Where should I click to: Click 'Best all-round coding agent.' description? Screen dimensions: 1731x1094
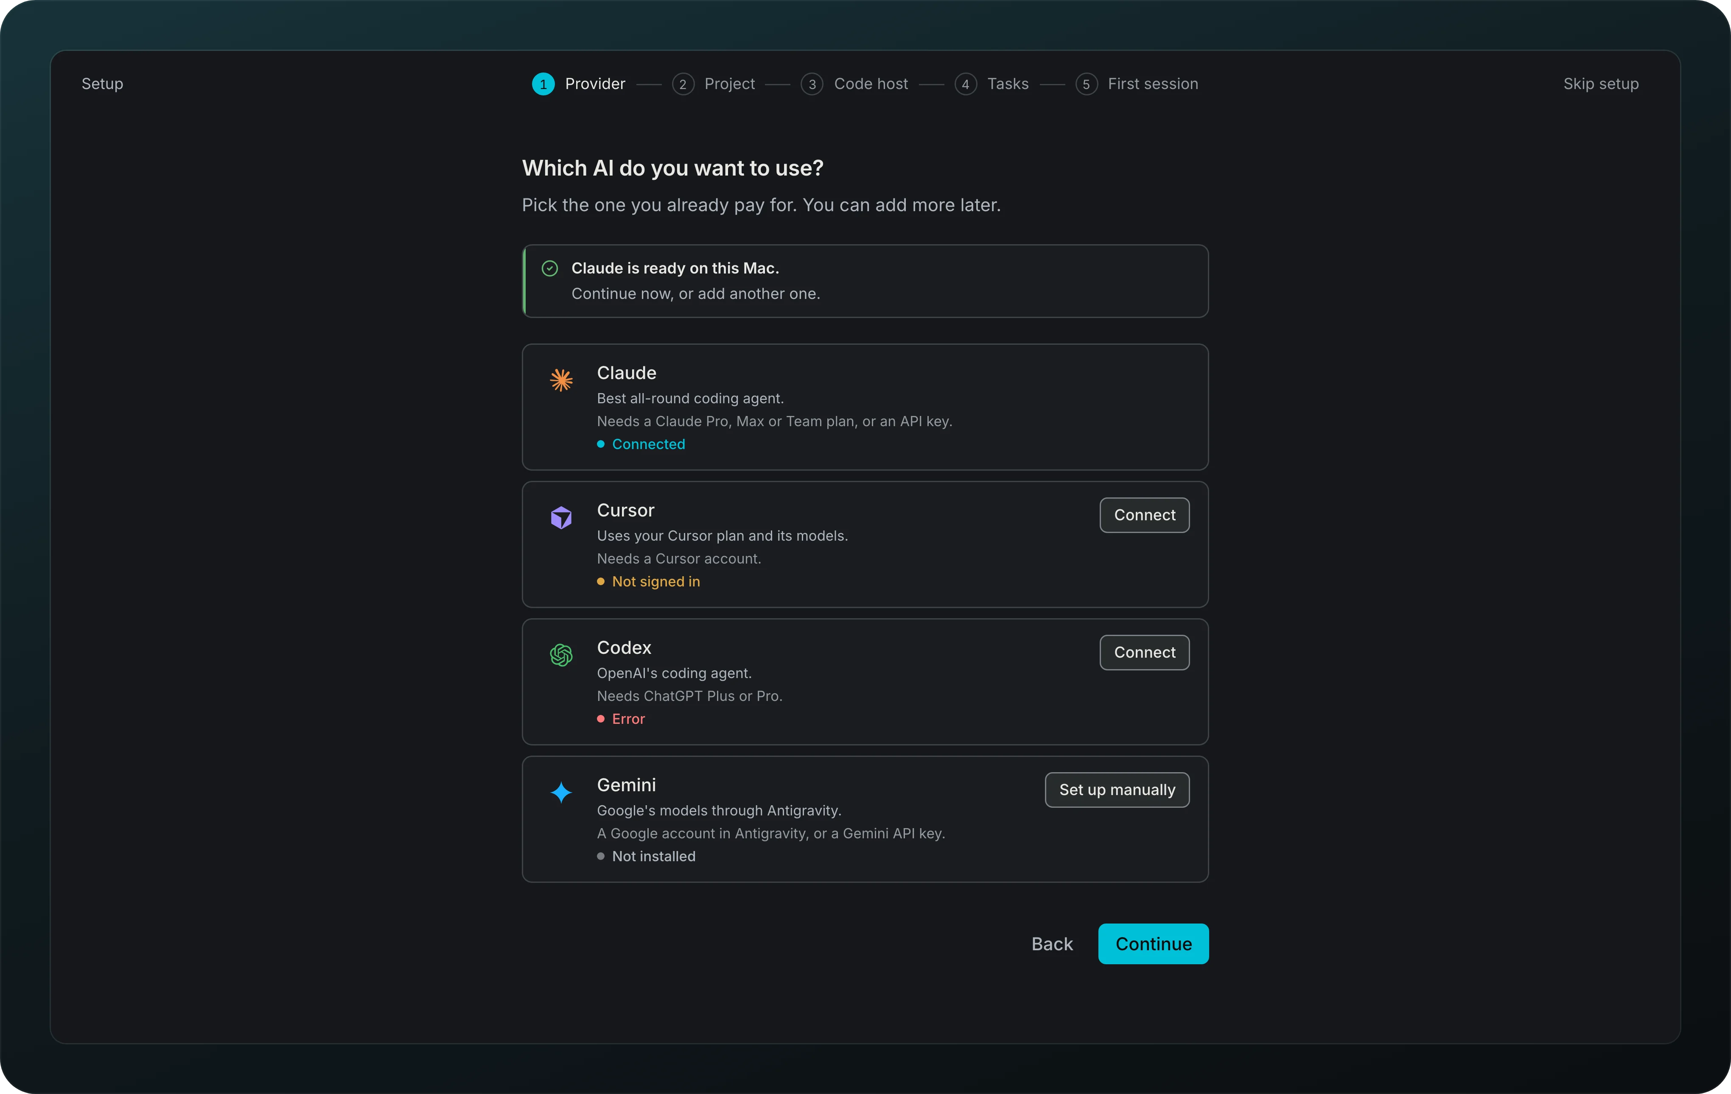690,398
